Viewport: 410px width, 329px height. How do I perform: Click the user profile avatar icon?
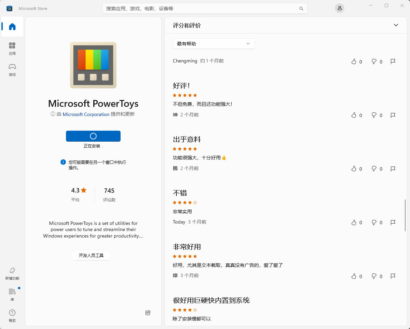pos(339,8)
